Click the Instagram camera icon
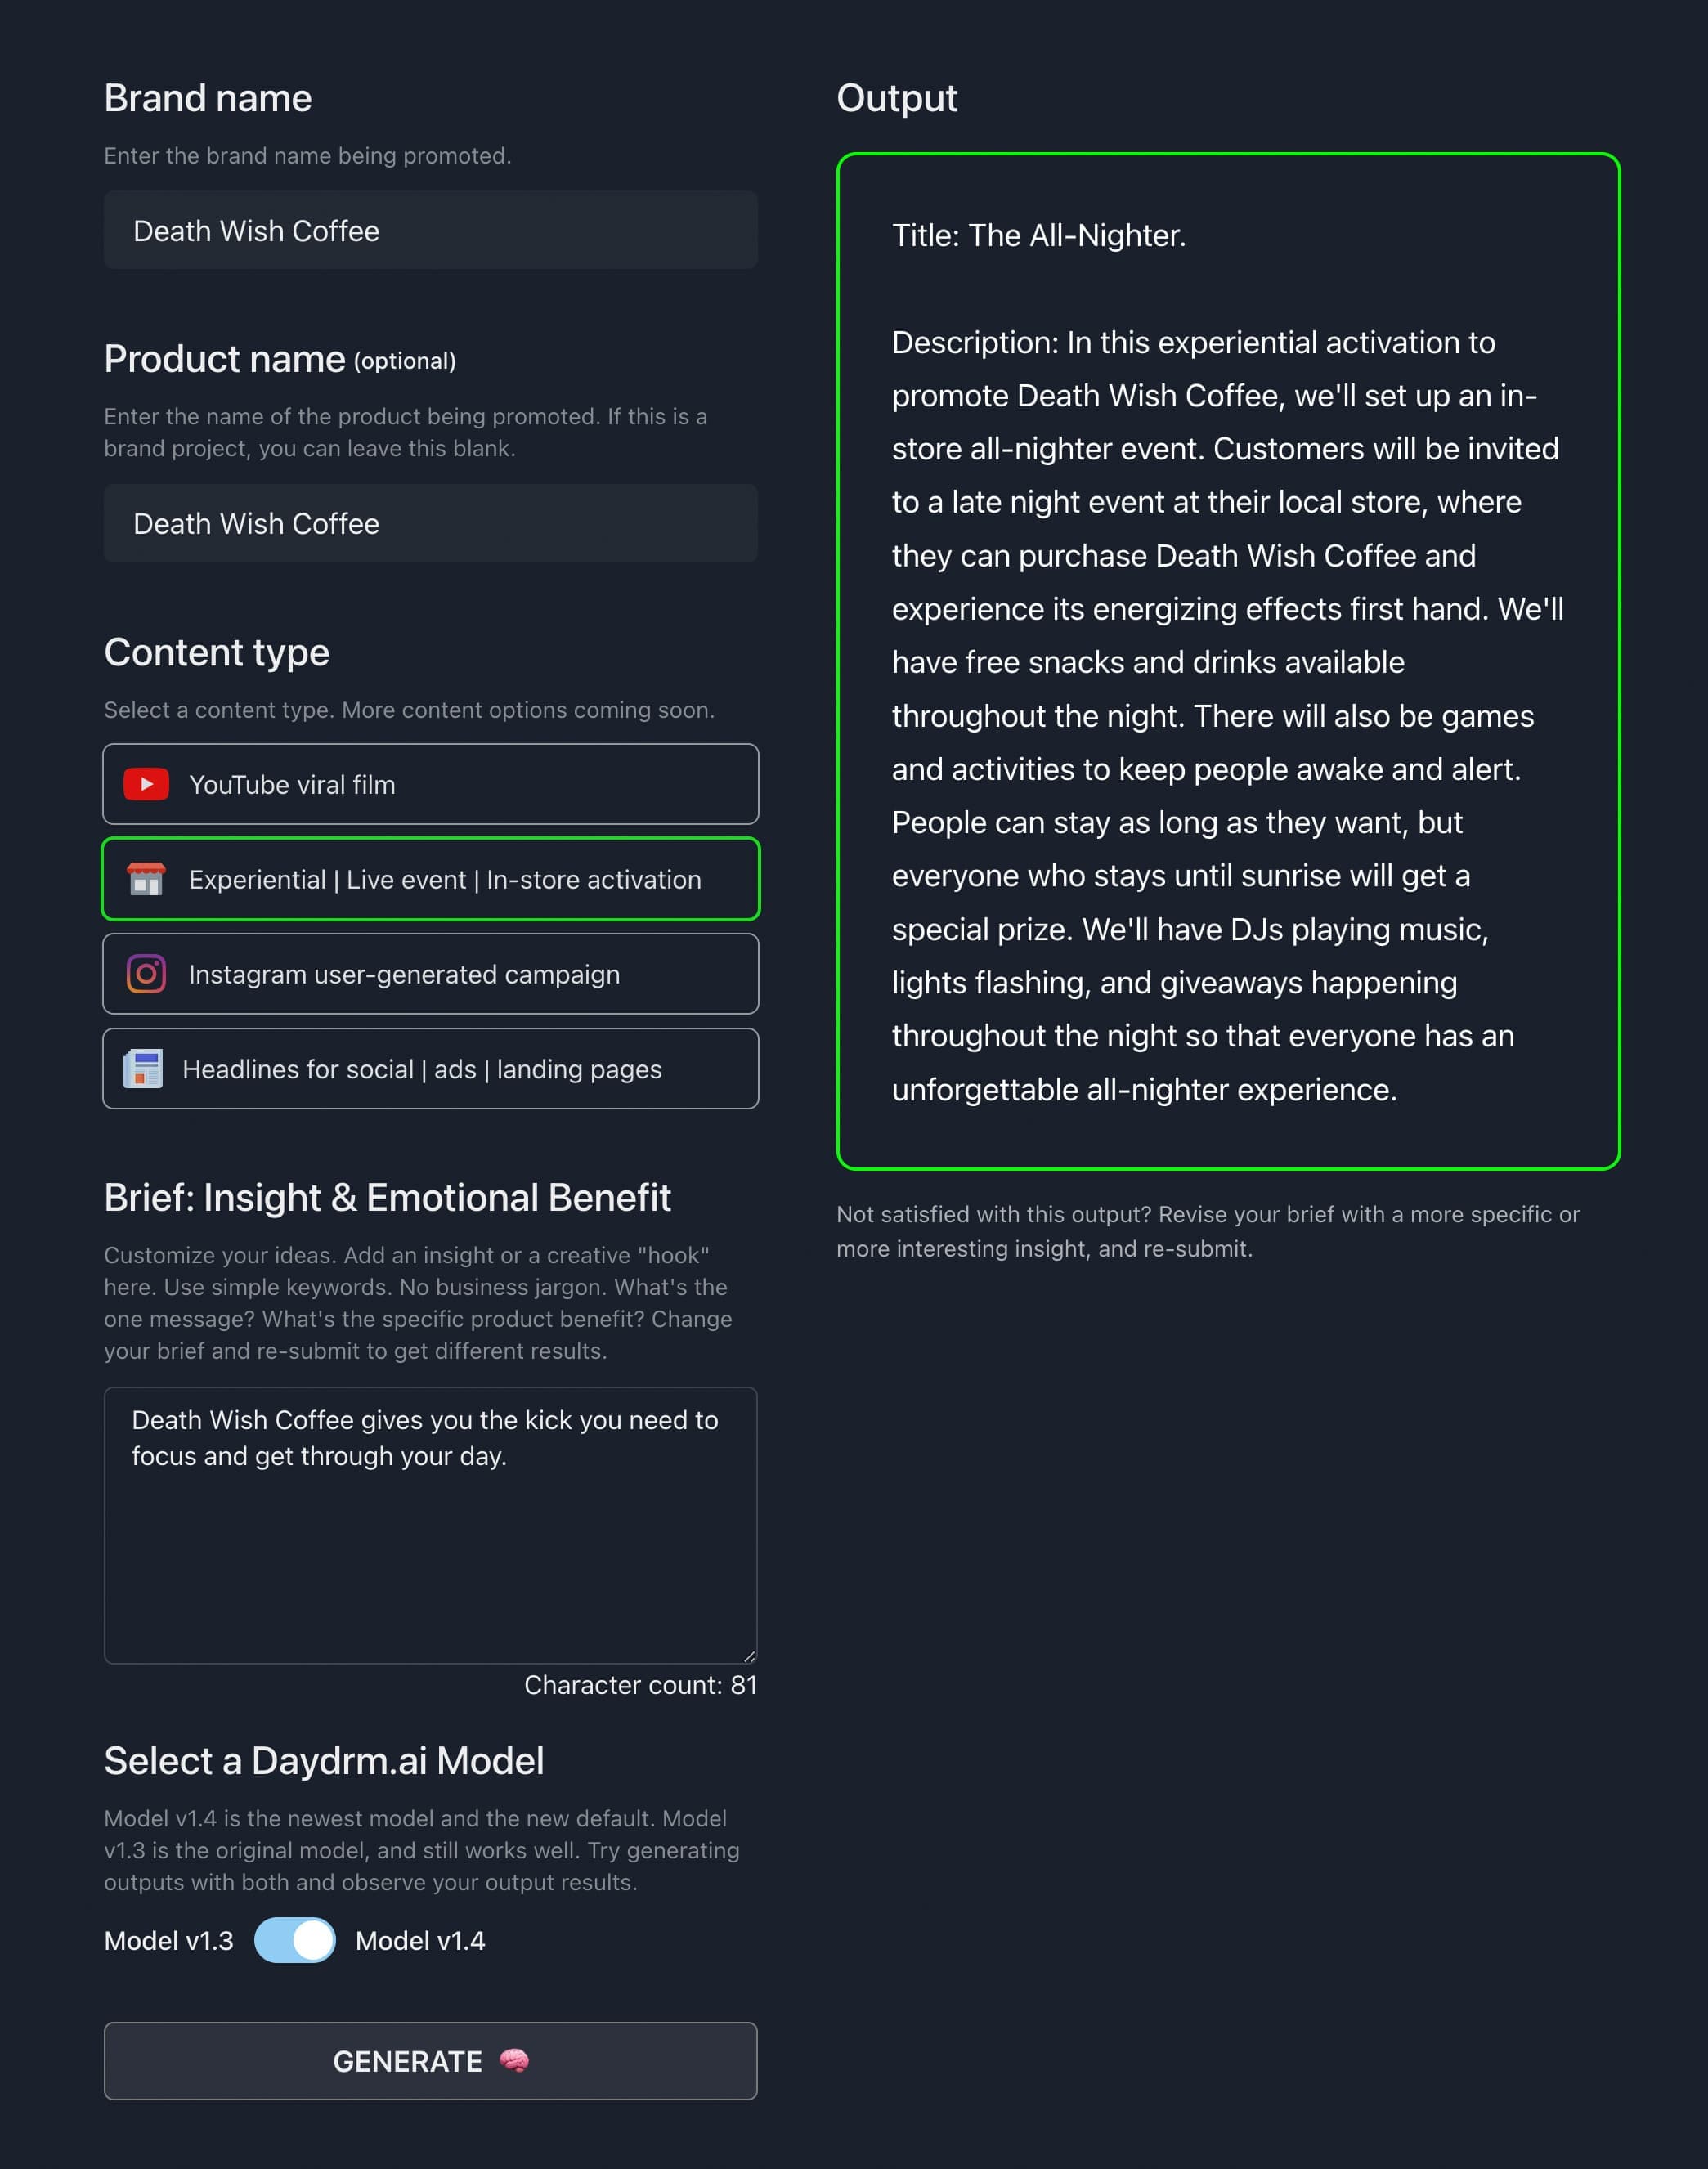This screenshot has height=2169, width=1708. [146, 974]
